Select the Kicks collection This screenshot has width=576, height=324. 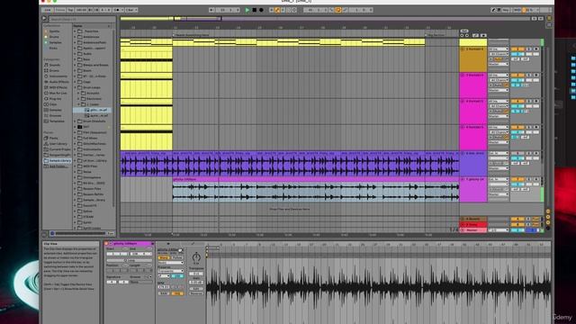53,48
